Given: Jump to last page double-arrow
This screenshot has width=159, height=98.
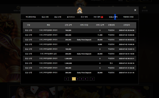Looking at the screenshot, I should coord(92,79).
